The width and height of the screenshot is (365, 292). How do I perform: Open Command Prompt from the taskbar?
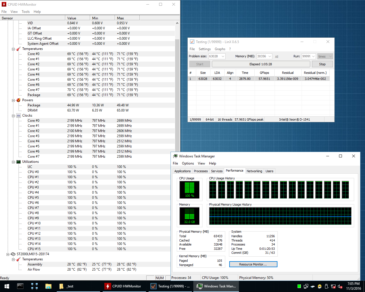point(20,286)
